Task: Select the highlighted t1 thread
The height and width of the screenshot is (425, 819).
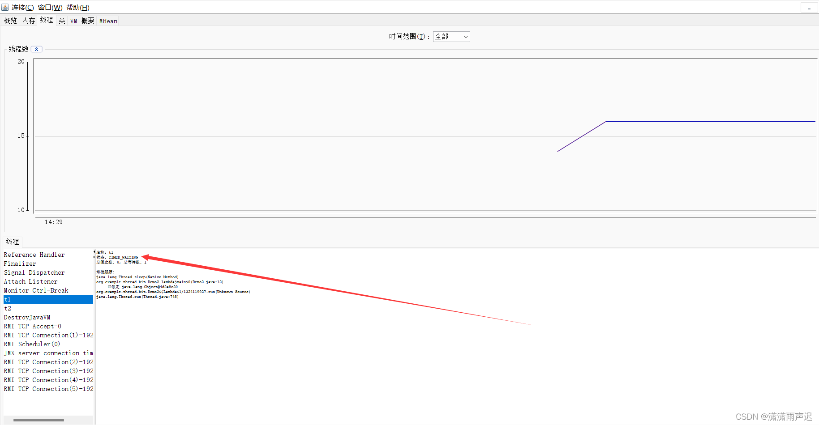Action: tap(48, 299)
